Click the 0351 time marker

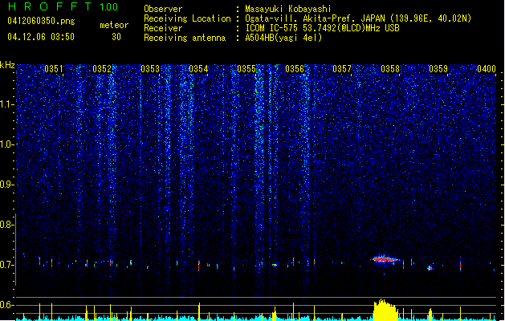(x=54, y=69)
